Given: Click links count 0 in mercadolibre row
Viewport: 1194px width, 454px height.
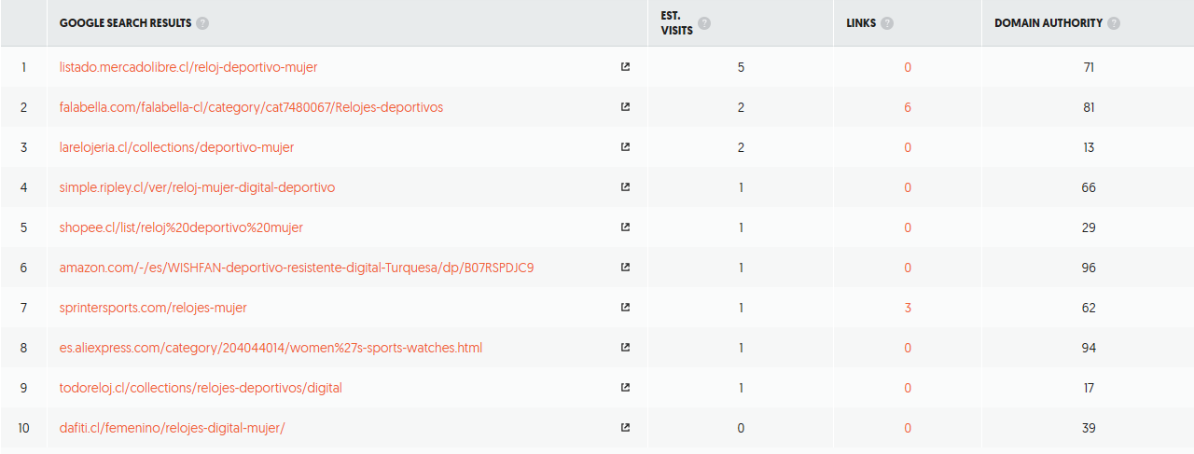Looking at the screenshot, I should coord(908,67).
